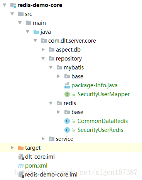Click SecurityUserRedis class icon
This screenshot has height=180, width=142.
coord(67,130)
